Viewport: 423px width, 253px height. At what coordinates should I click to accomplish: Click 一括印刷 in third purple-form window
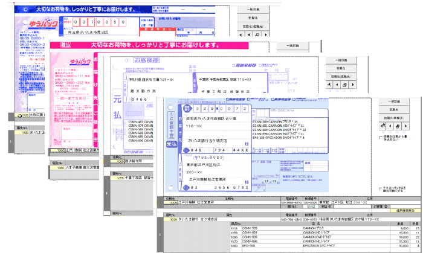[341, 60]
